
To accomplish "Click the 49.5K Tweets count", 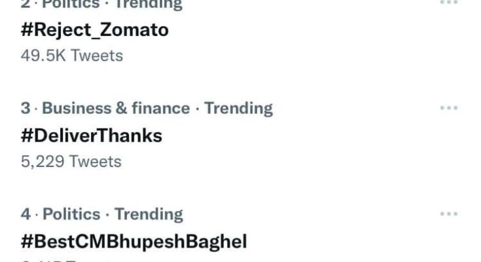I will [x=72, y=55].
